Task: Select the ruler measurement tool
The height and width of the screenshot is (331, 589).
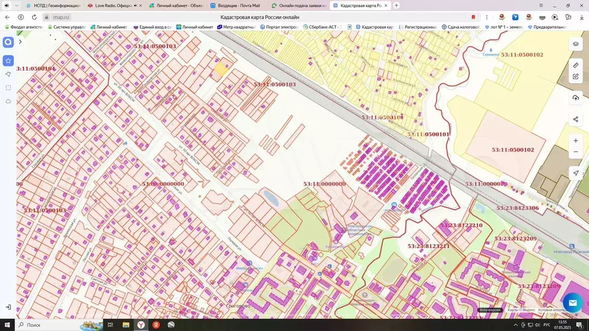Action: point(575,66)
